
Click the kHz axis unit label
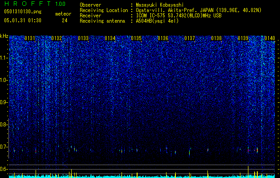[4, 36]
